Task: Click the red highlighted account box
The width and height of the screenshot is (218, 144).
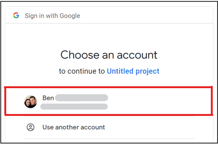Action: point(156,102)
